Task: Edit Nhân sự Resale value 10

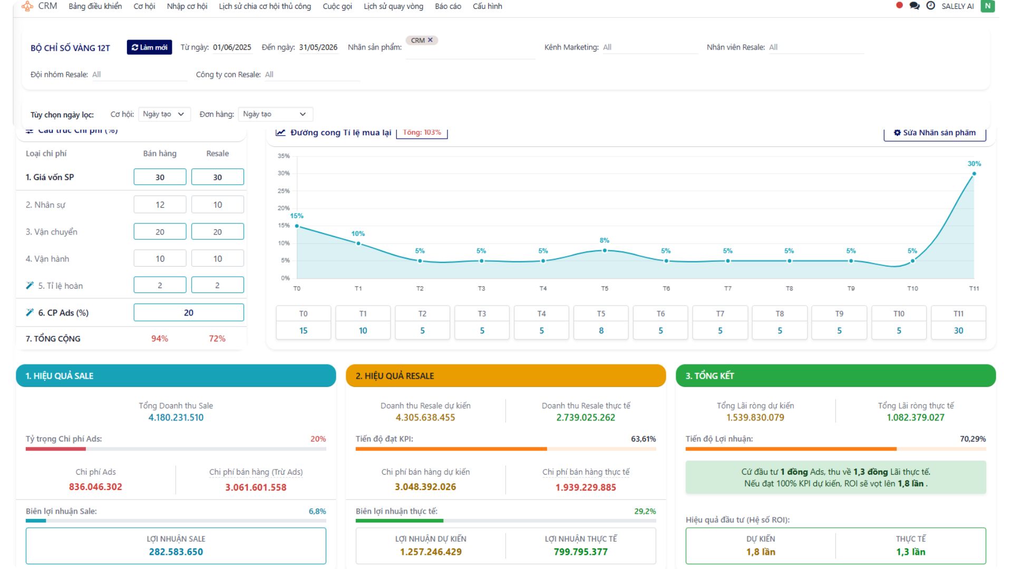Action: [217, 204]
